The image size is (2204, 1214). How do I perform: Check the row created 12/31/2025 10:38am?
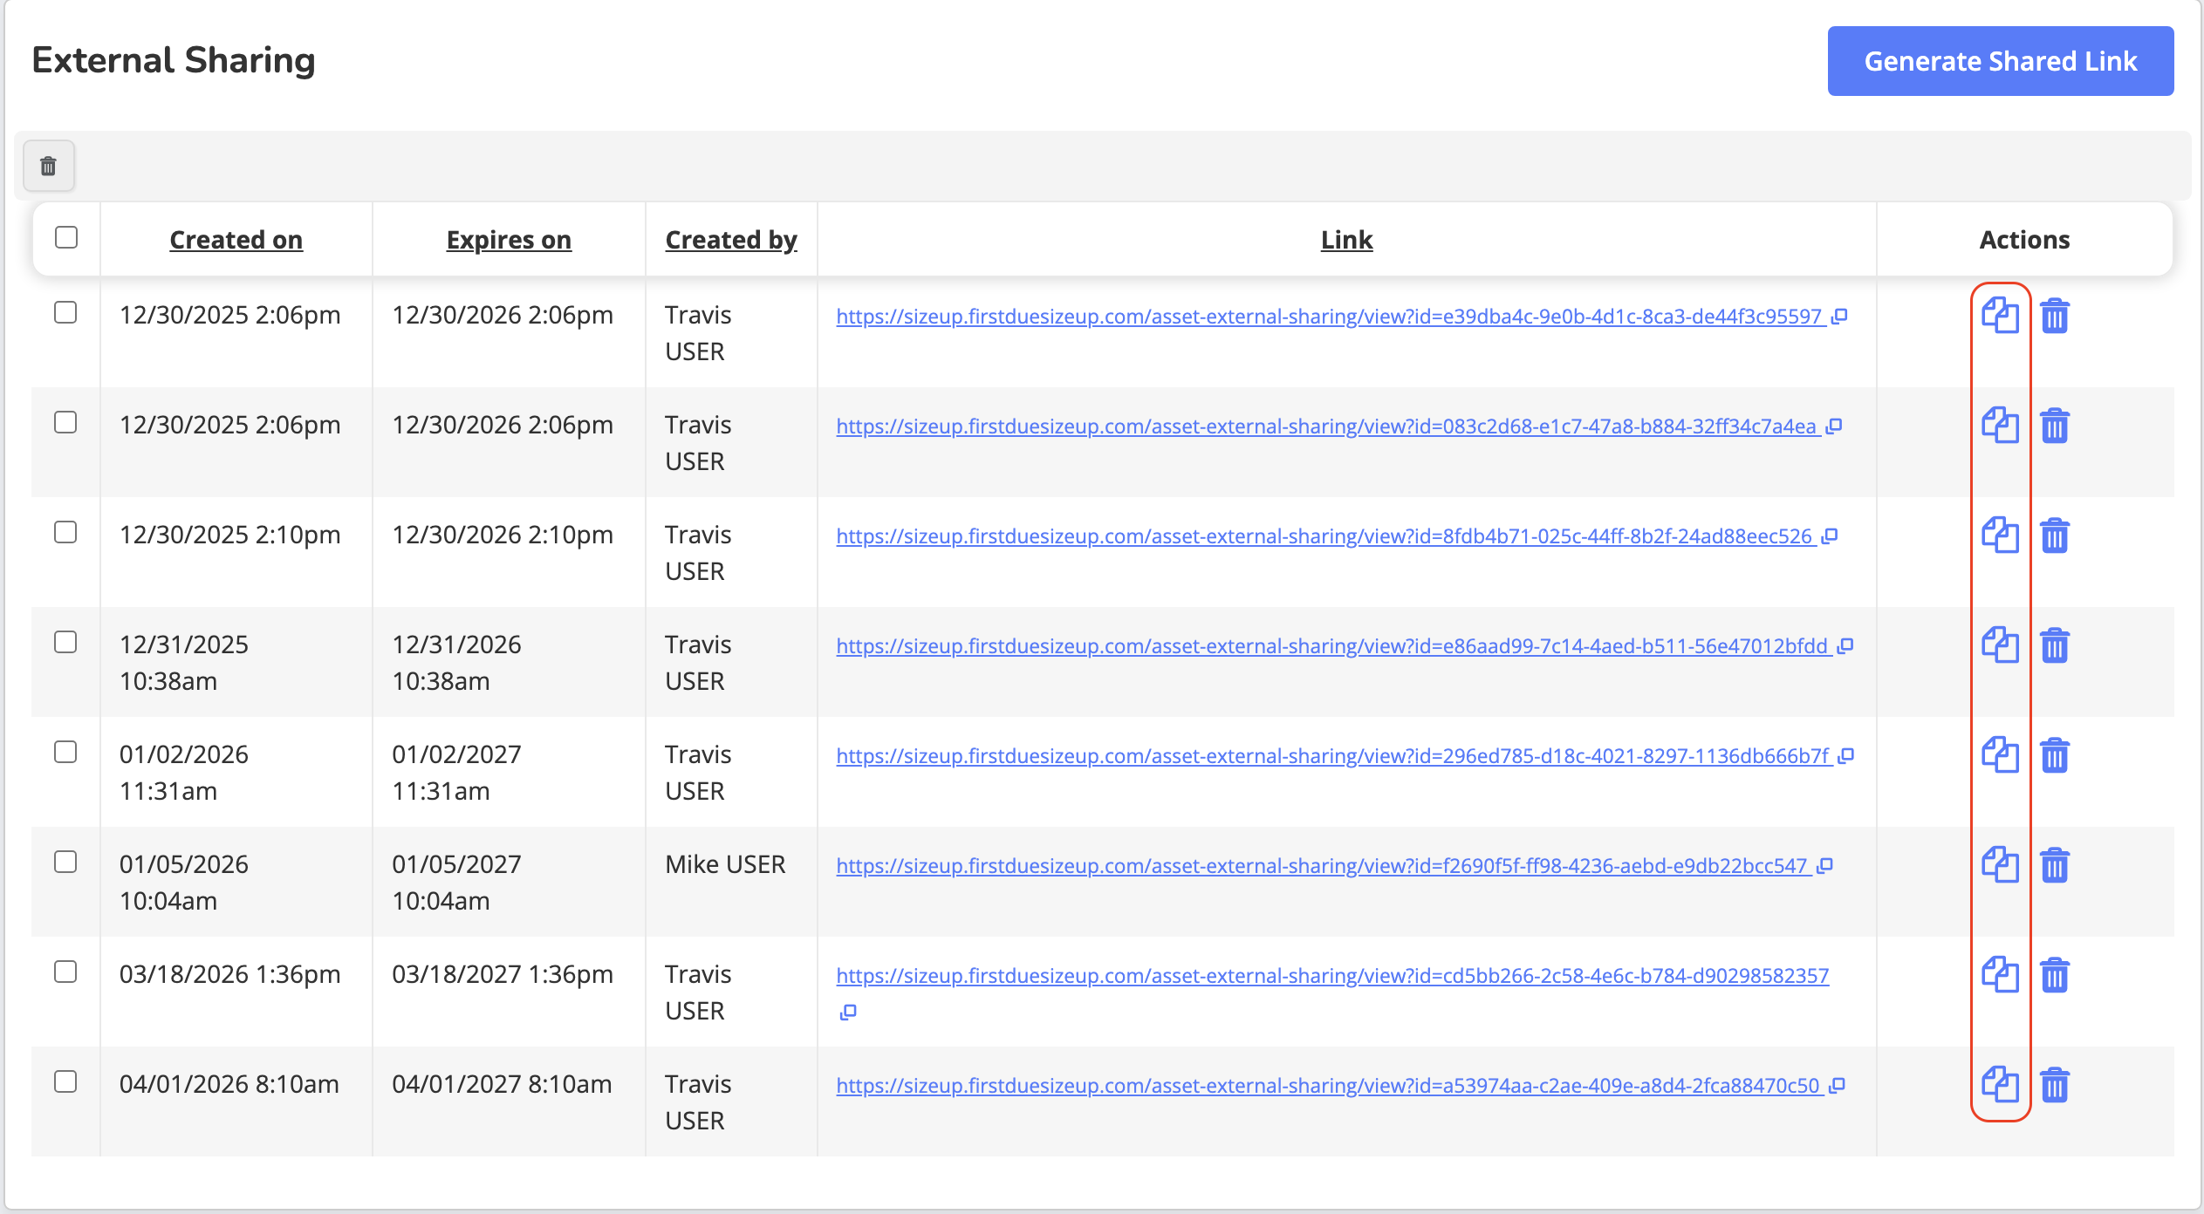pos(65,642)
